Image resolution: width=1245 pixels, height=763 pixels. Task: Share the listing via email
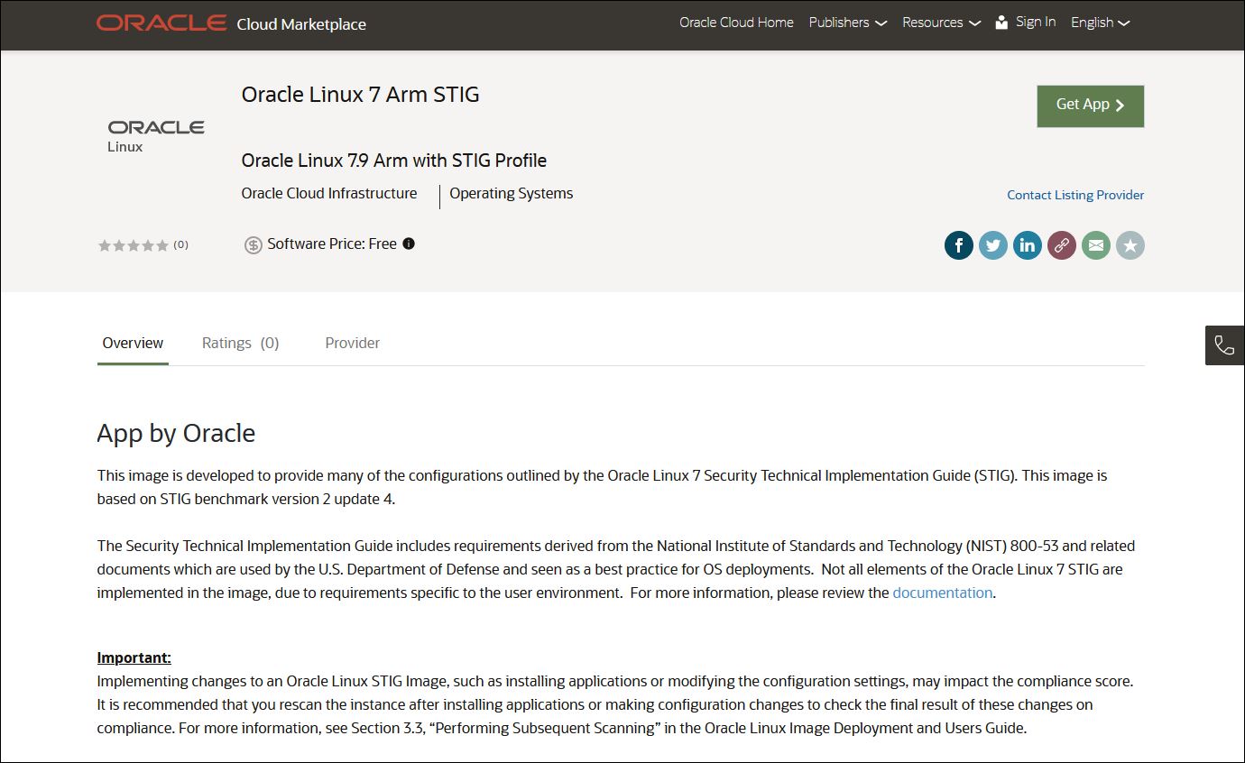pos(1095,244)
